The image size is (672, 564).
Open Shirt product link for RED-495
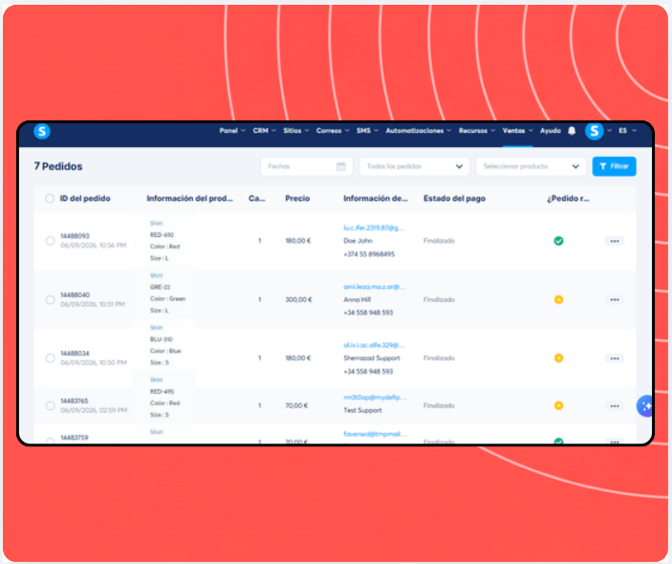(156, 380)
